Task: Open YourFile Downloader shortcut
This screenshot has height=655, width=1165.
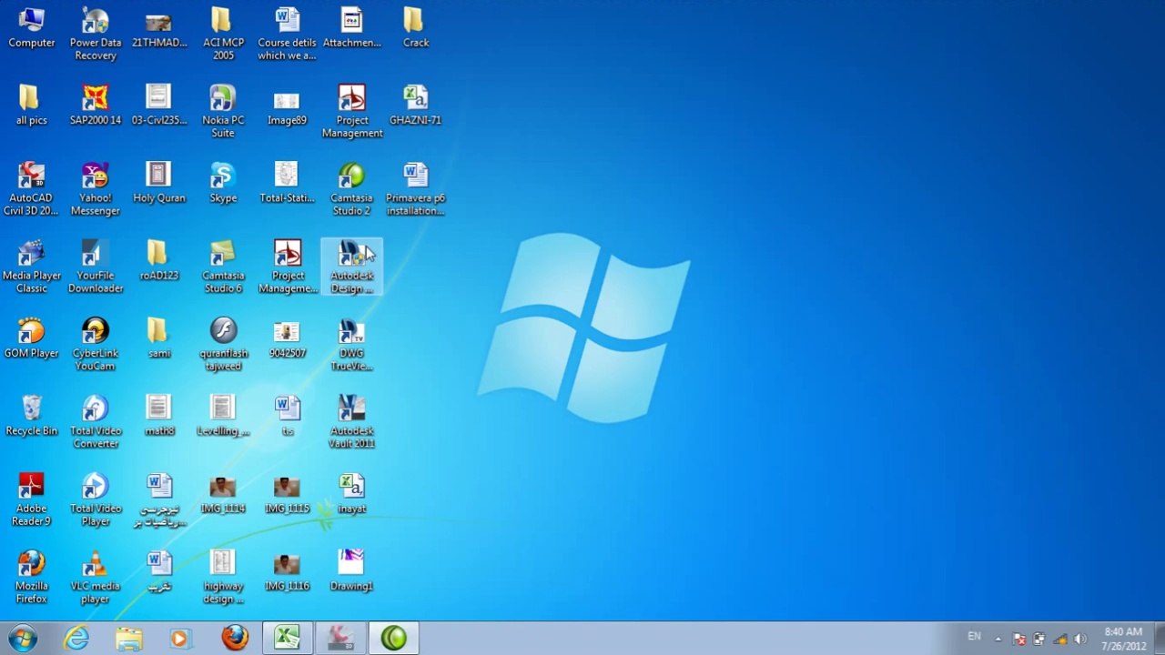Action: coord(96,267)
